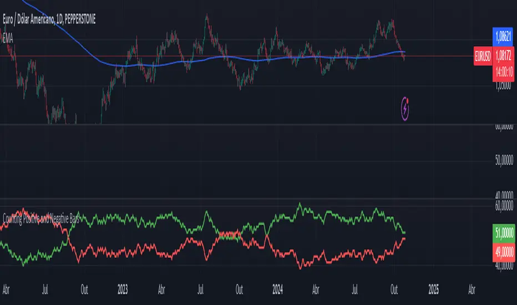Click the Euro / Dólar Americano symbol title
The height and width of the screenshot is (305, 517).
tap(49, 19)
